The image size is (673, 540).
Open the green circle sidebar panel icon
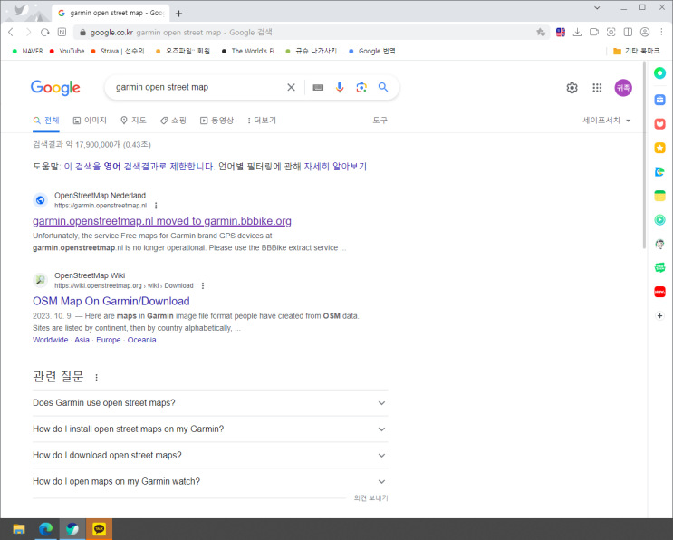(x=659, y=73)
